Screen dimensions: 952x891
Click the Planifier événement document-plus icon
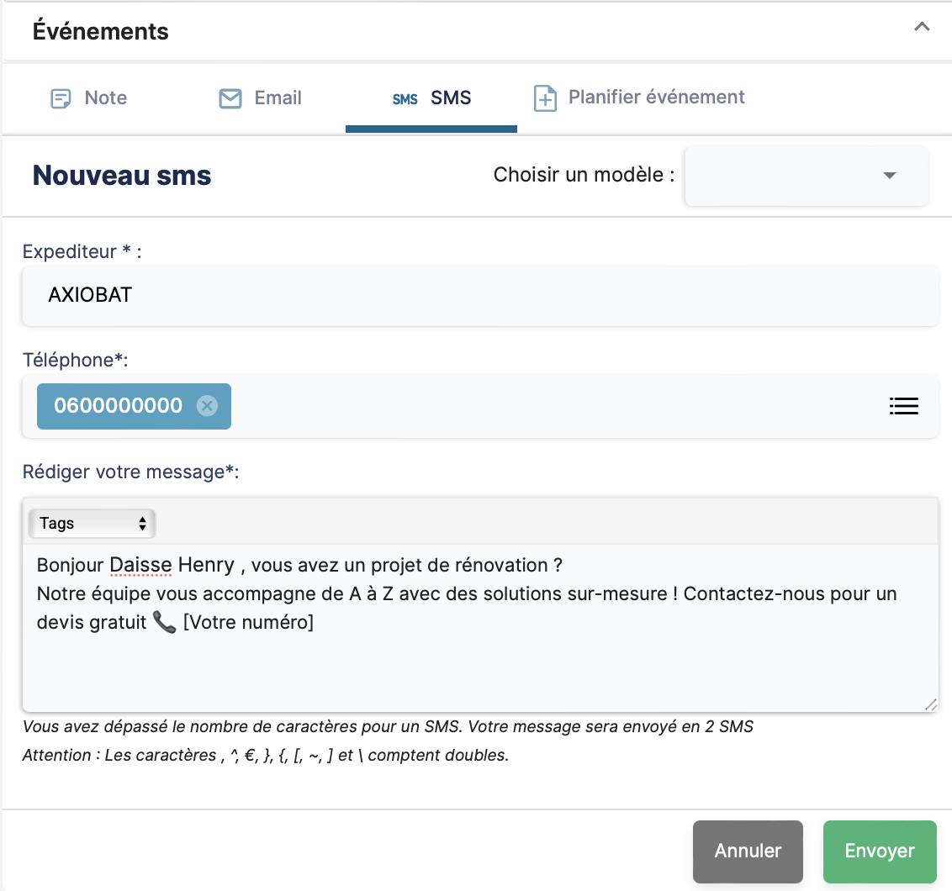[x=546, y=98]
